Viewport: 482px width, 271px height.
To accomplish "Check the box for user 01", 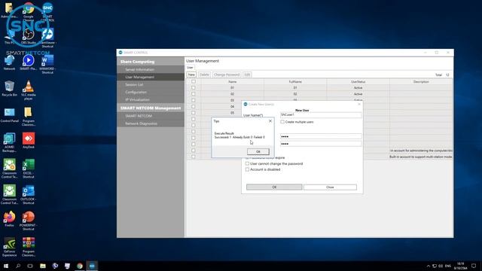I will pos(194,88).
